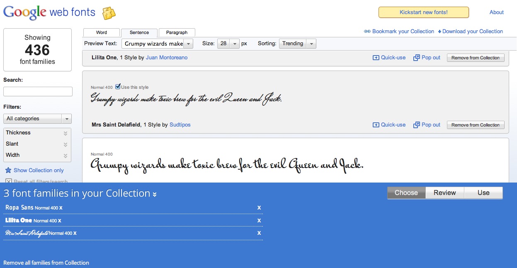
Task: Remove Ropa Sans using its right-side X
Action: point(259,207)
